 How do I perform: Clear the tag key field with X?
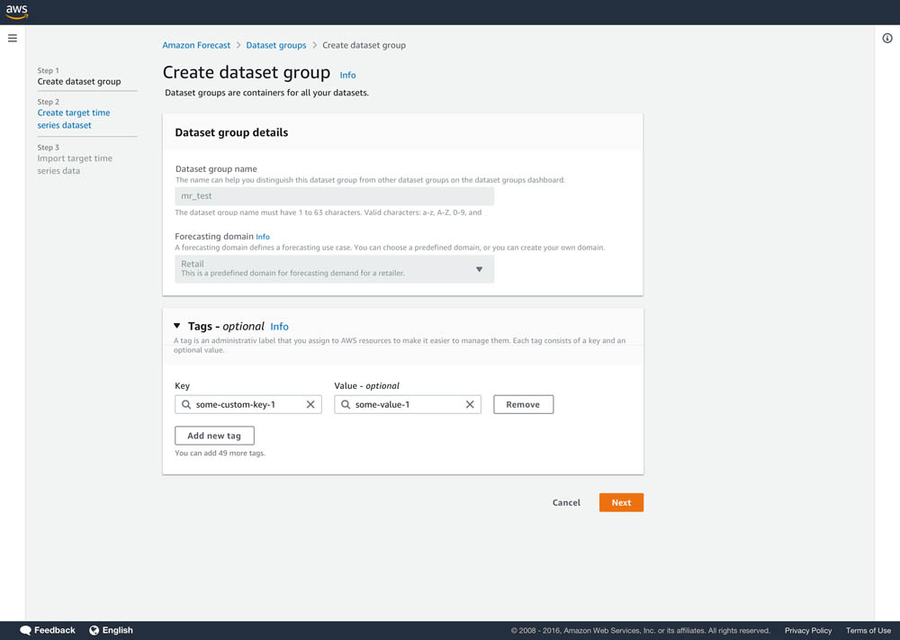[x=310, y=405]
